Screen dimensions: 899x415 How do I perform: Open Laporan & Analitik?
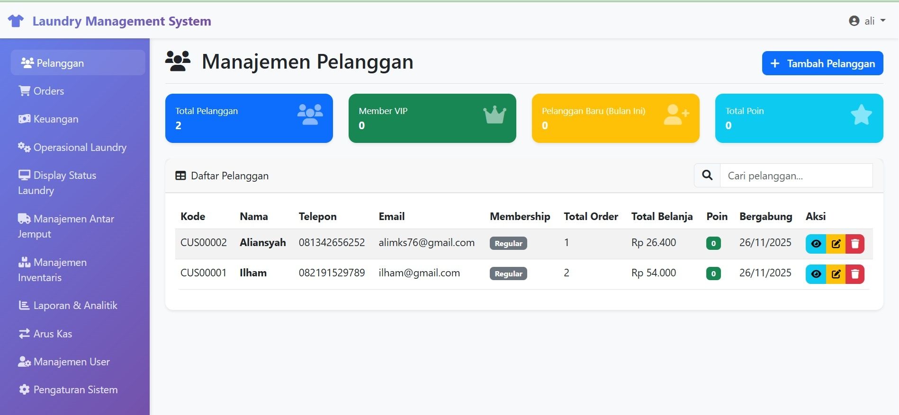(75, 306)
